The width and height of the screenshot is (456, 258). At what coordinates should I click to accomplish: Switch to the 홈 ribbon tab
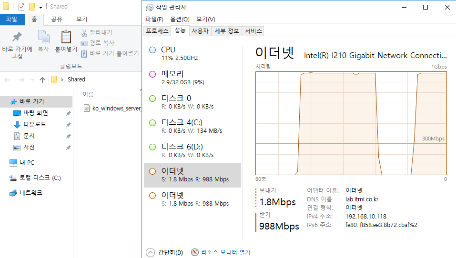pyautogui.click(x=34, y=19)
